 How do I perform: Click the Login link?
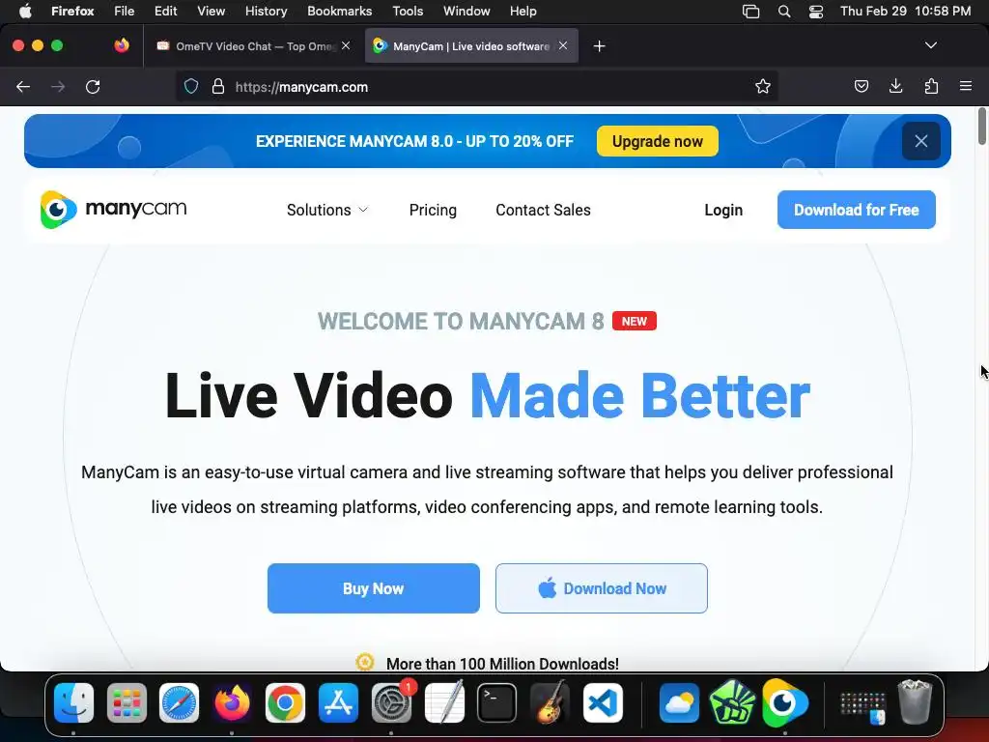pyautogui.click(x=723, y=210)
